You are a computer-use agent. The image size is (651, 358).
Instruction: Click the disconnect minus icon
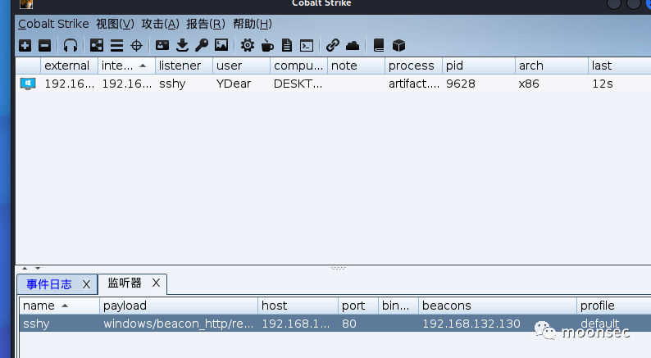pos(44,45)
